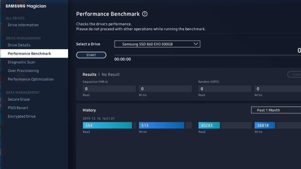Go to Drive Details
This screenshot has height=169, width=301.
pyautogui.click(x=19, y=45)
